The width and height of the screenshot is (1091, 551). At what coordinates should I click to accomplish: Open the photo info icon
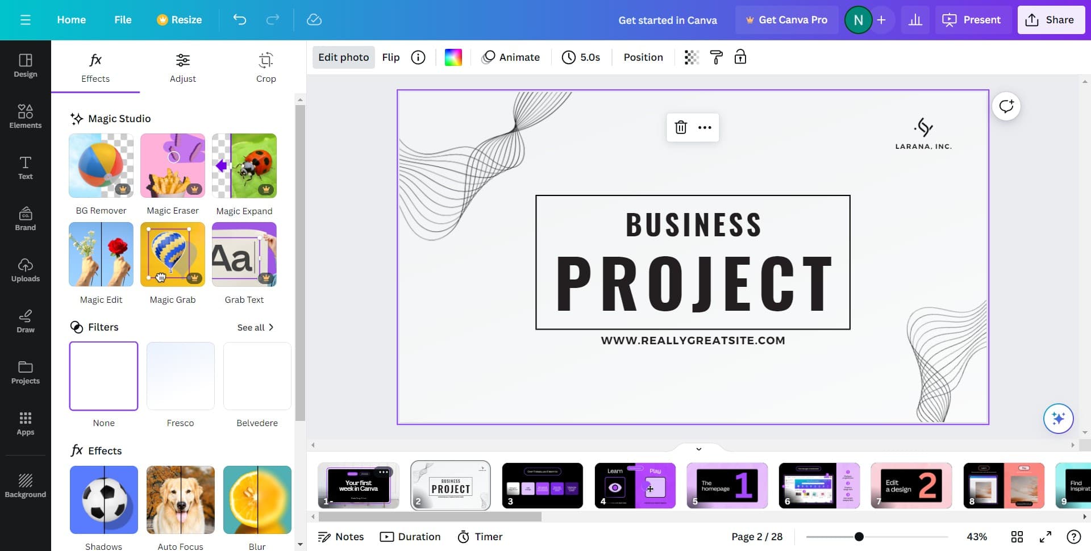click(x=418, y=57)
